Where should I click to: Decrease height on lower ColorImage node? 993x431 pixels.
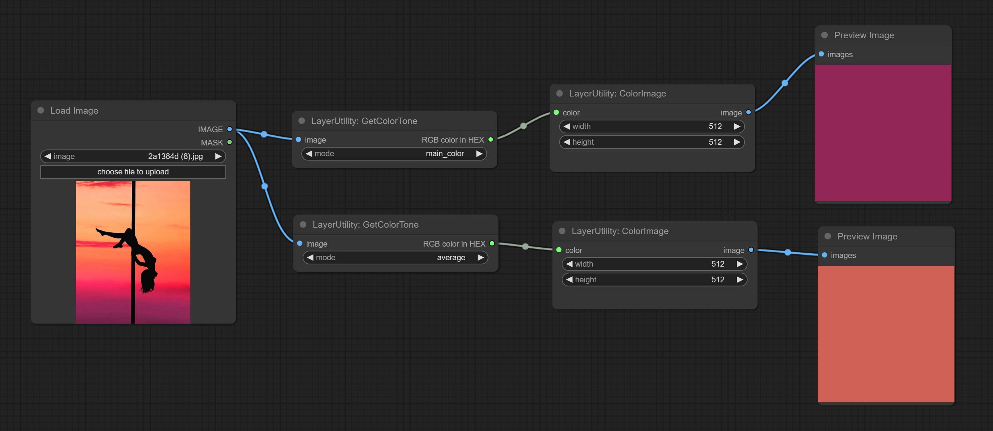click(569, 280)
